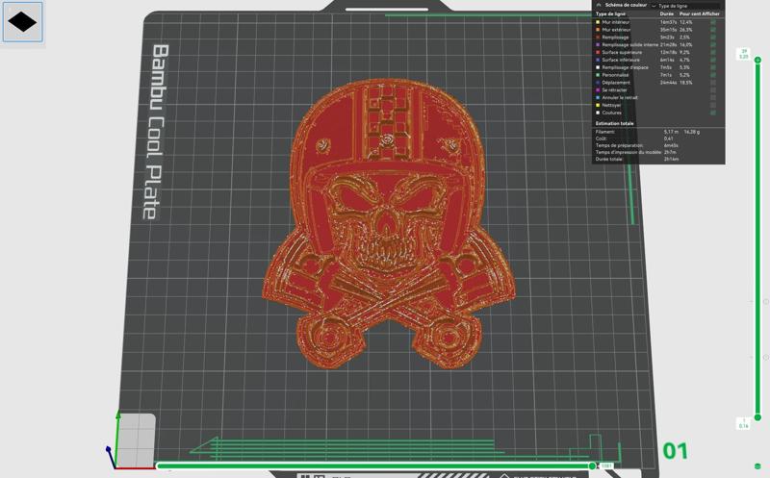This screenshot has height=478, width=770.
Task: Click the green horizontal progress bar track
Action: click(x=373, y=465)
